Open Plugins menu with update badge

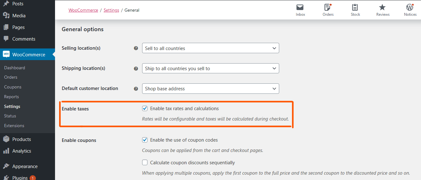click(x=20, y=178)
